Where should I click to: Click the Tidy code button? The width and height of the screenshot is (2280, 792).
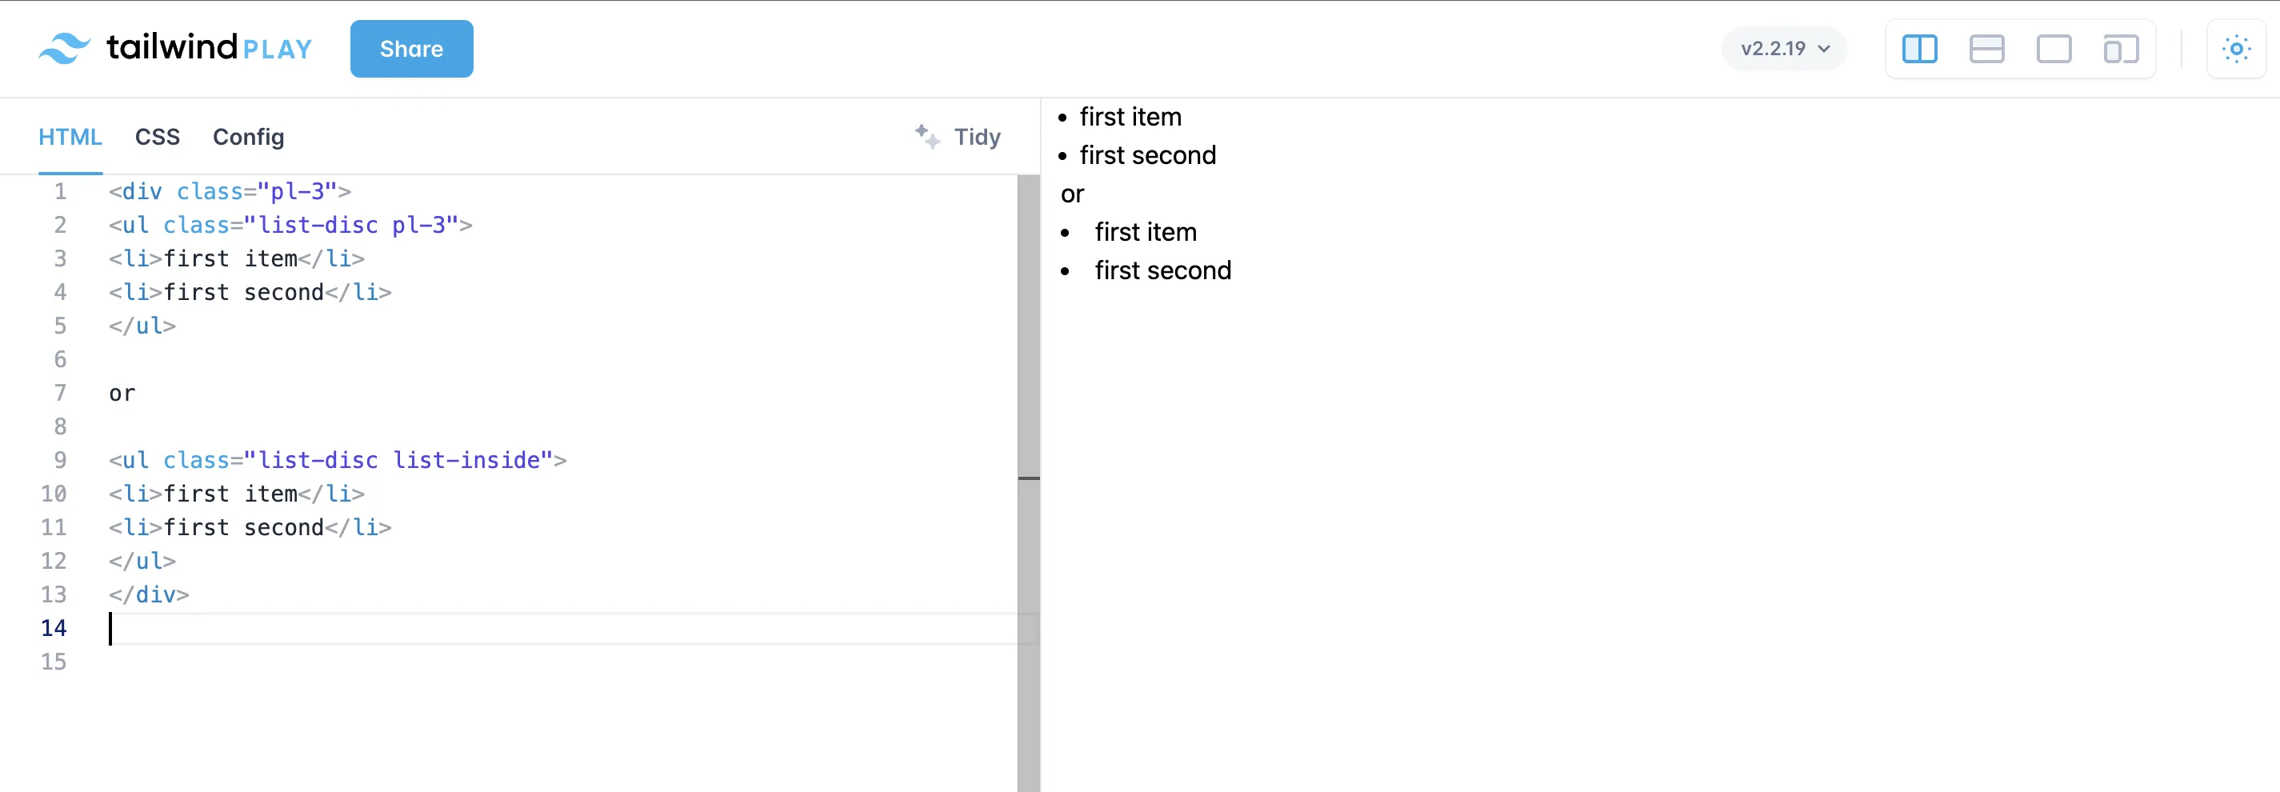pyautogui.click(x=976, y=137)
